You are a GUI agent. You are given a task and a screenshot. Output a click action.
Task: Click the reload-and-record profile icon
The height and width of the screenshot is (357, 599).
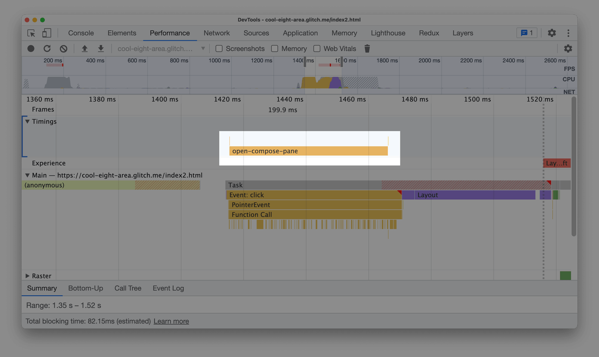47,48
